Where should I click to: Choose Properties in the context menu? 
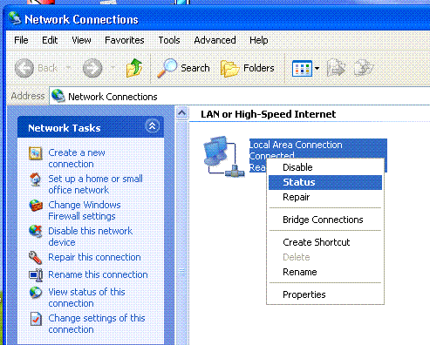point(325,294)
